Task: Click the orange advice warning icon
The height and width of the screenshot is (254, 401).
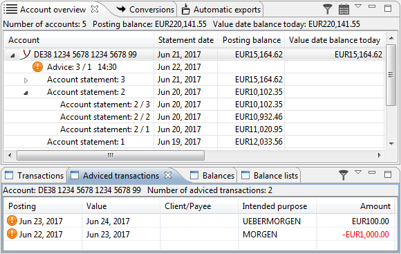Action: click(37, 67)
